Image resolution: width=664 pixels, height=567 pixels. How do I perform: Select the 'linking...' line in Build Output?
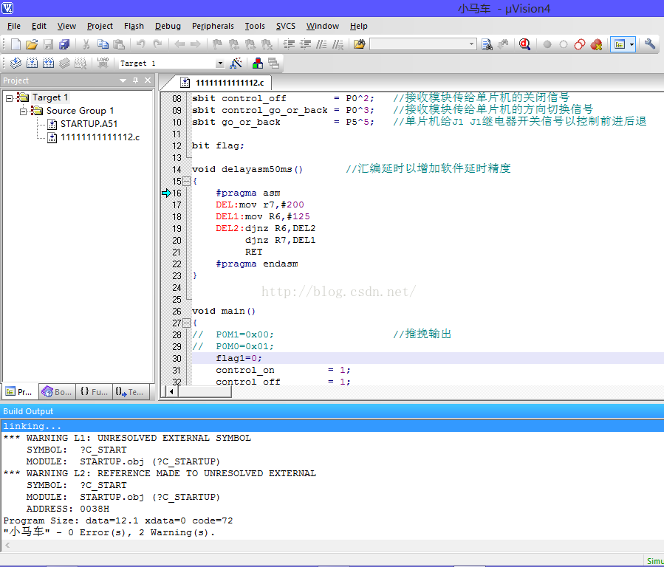point(332,426)
